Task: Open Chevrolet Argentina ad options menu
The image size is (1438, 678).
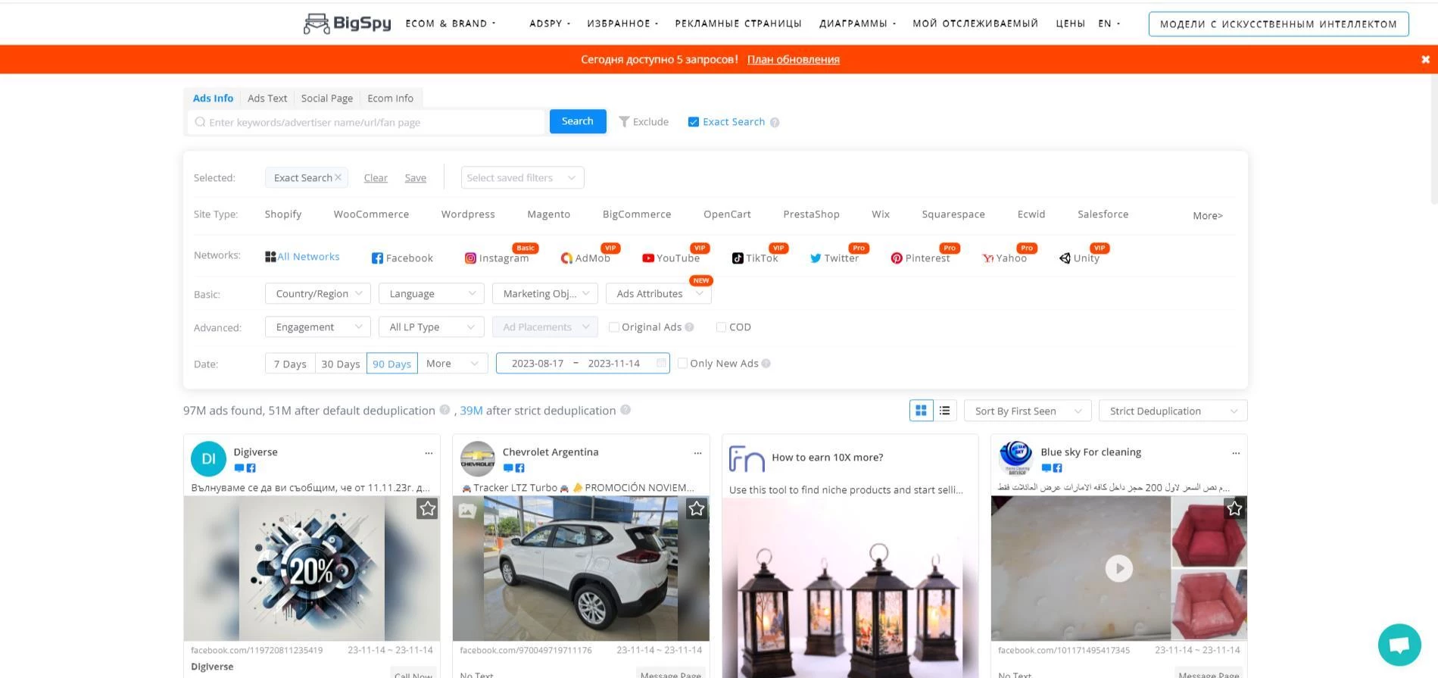Action: click(697, 453)
